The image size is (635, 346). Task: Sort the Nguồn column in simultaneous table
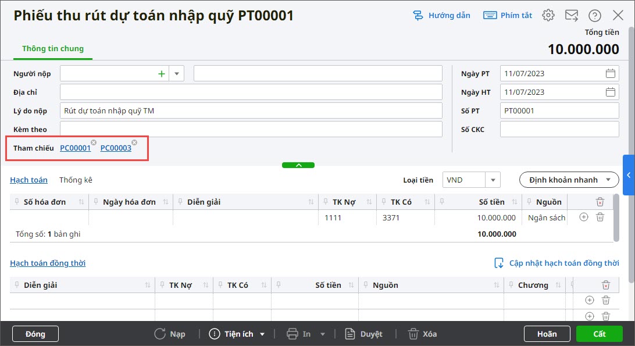tap(497, 285)
